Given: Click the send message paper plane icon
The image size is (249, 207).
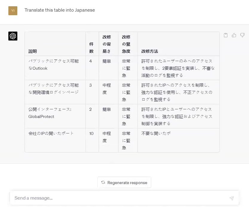Looking at the screenshot, I should click(x=232, y=198).
